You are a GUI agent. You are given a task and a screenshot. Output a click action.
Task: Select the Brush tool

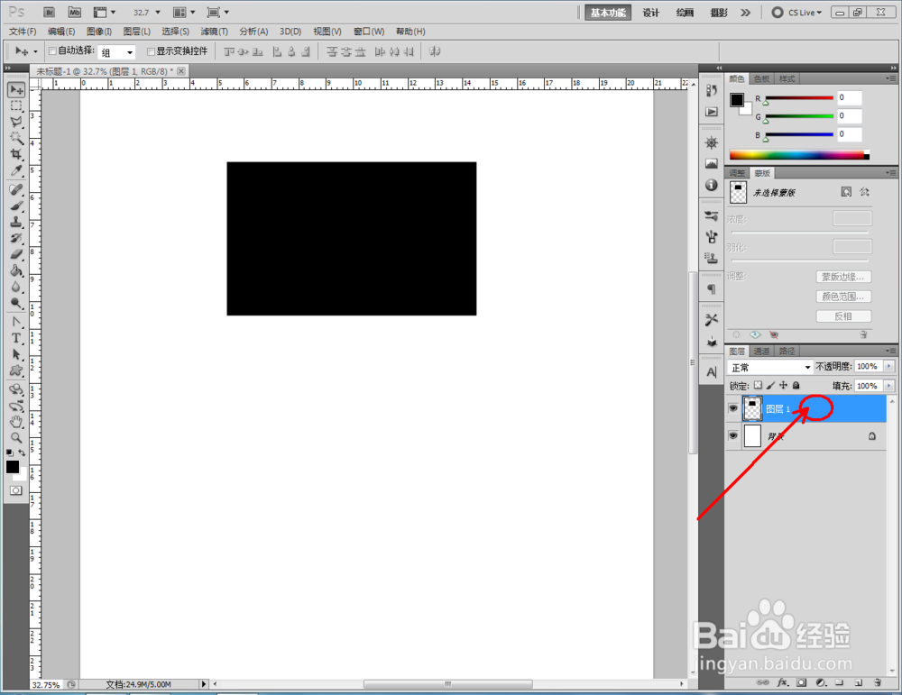(x=16, y=206)
